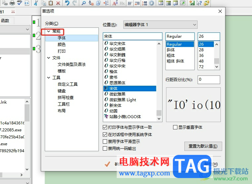Image resolution: width=252 pixels, height=184 pixels.
Task: Close the document tab with red X
Action: point(13,12)
